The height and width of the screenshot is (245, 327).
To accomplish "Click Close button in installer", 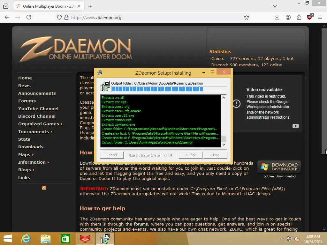I will pyautogui.click(x=215, y=155).
